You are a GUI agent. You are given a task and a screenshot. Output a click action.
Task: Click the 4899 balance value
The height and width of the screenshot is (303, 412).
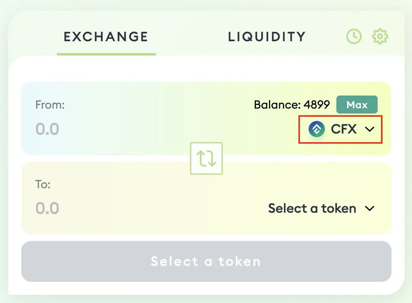point(317,105)
